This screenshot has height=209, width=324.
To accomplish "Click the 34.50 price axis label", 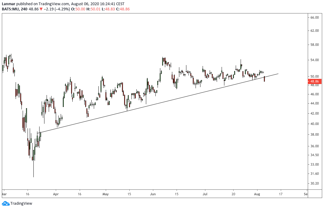I will point(314,155).
